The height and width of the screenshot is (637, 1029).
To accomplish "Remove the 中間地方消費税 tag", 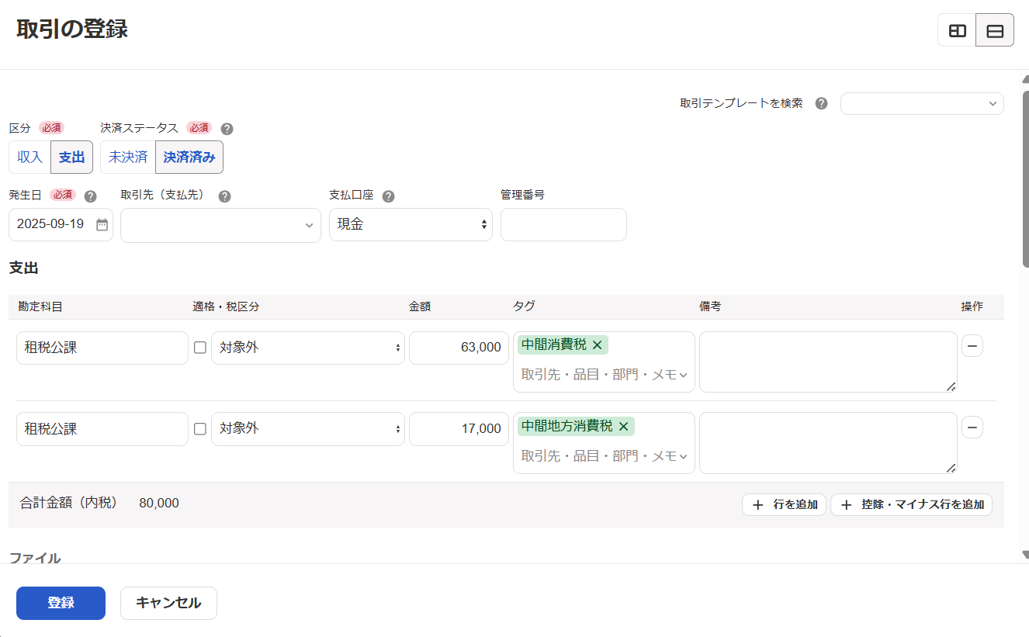I will pyautogui.click(x=623, y=427).
